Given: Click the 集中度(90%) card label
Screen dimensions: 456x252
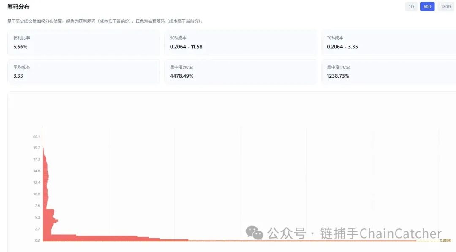Looking at the screenshot, I should click(x=182, y=67).
